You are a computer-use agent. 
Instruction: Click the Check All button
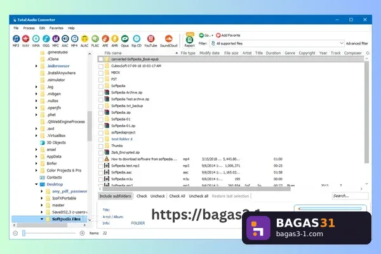tap(177, 196)
